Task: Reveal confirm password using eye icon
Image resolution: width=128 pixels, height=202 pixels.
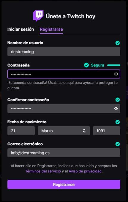Action: click(116, 109)
